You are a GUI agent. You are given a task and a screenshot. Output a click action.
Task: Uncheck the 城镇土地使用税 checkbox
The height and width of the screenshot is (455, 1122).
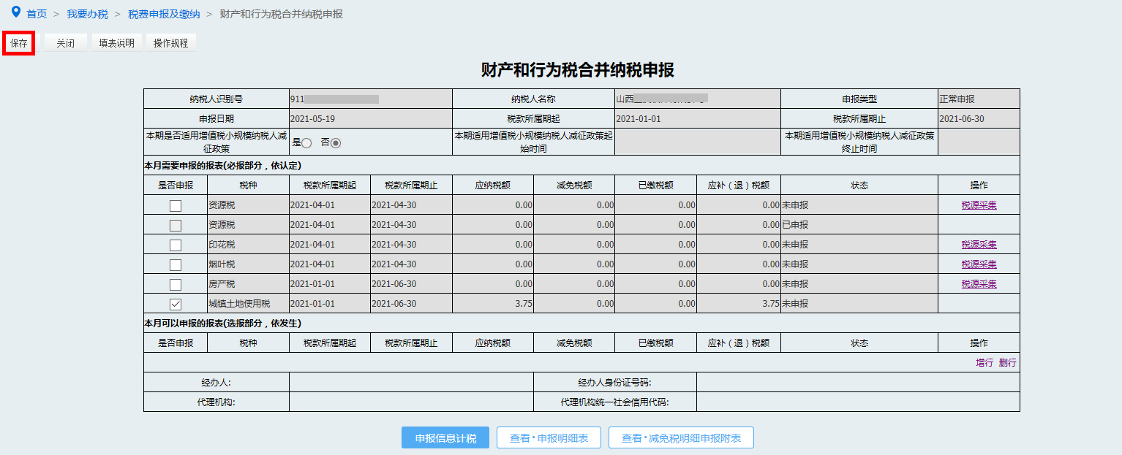(x=176, y=304)
